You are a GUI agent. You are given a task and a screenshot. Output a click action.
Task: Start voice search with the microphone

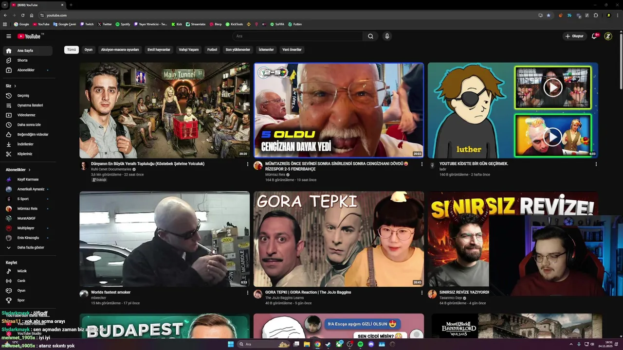[x=387, y=36]
